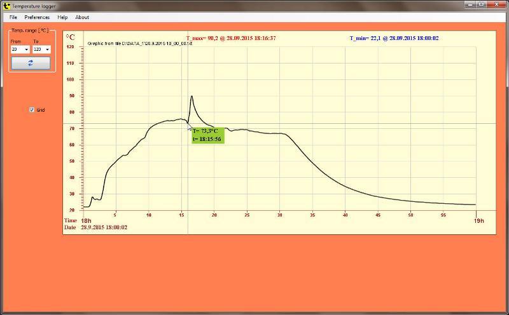Image resolution: width=509 pixels, height=315 pixels.
Task: Click the 100 temperature axis label
Action: point(71,79)
